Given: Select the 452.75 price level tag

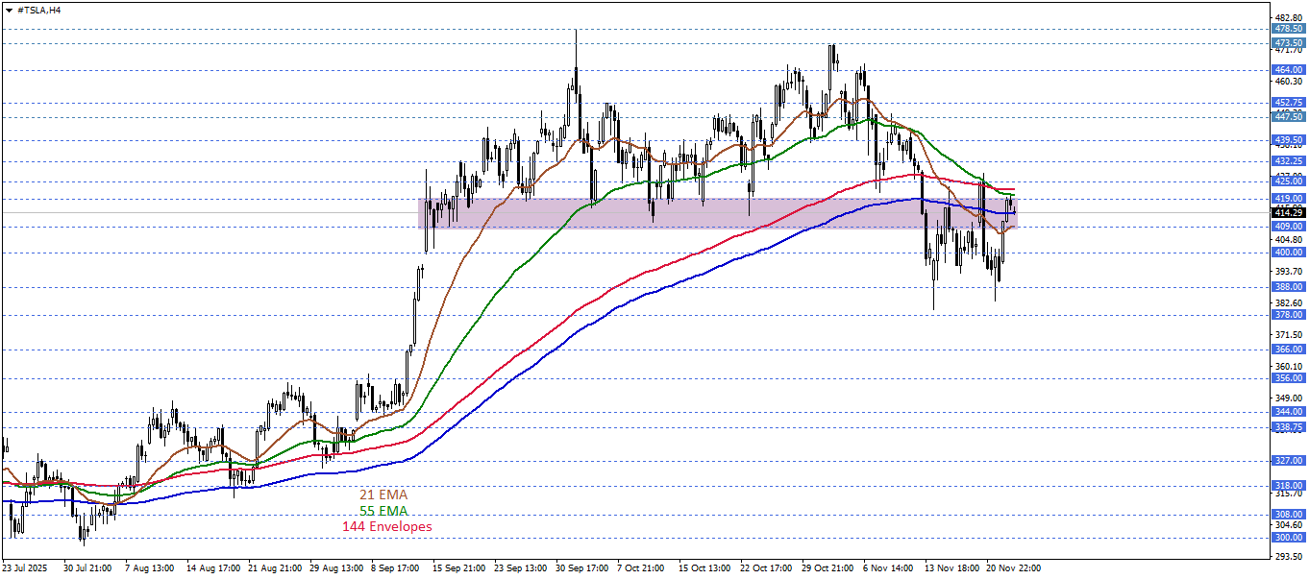Looking at the screenshot, I should pyautogui.click(x=1287, y=102).
